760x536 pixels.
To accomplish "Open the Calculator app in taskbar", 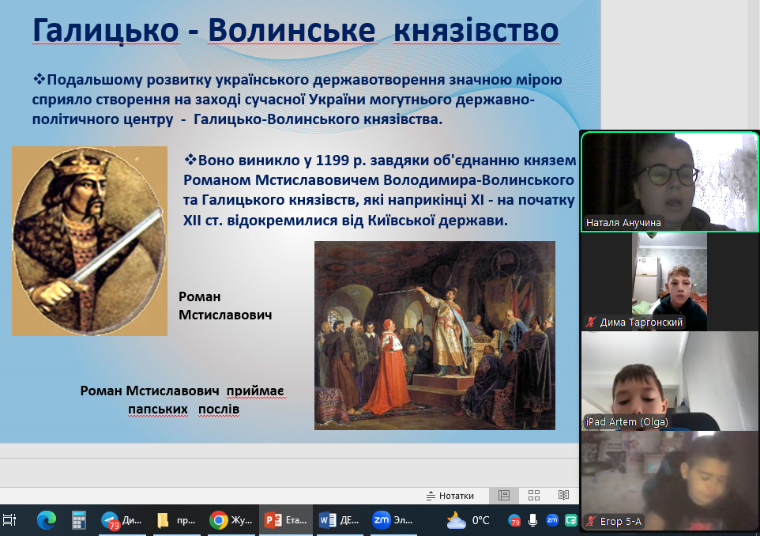I will coord(78,520).
